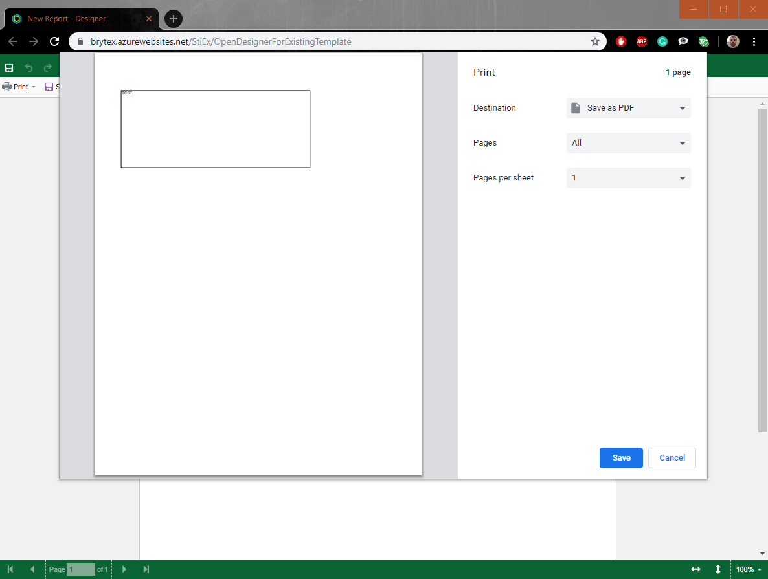
Task: Open the AdBlock Plus extension
Action: point(642,41)
